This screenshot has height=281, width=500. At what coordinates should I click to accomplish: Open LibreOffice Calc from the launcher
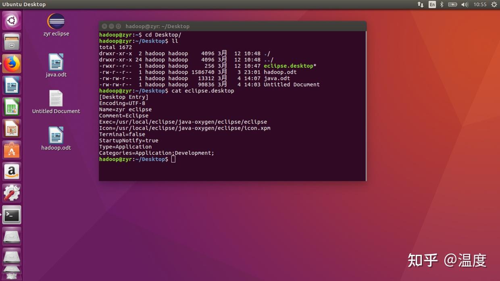click(x=12, y=107)
